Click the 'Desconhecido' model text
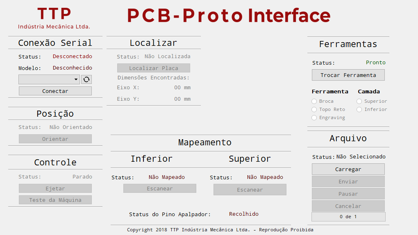The height and width of the screenshot is (235, 418). [73, 68]
